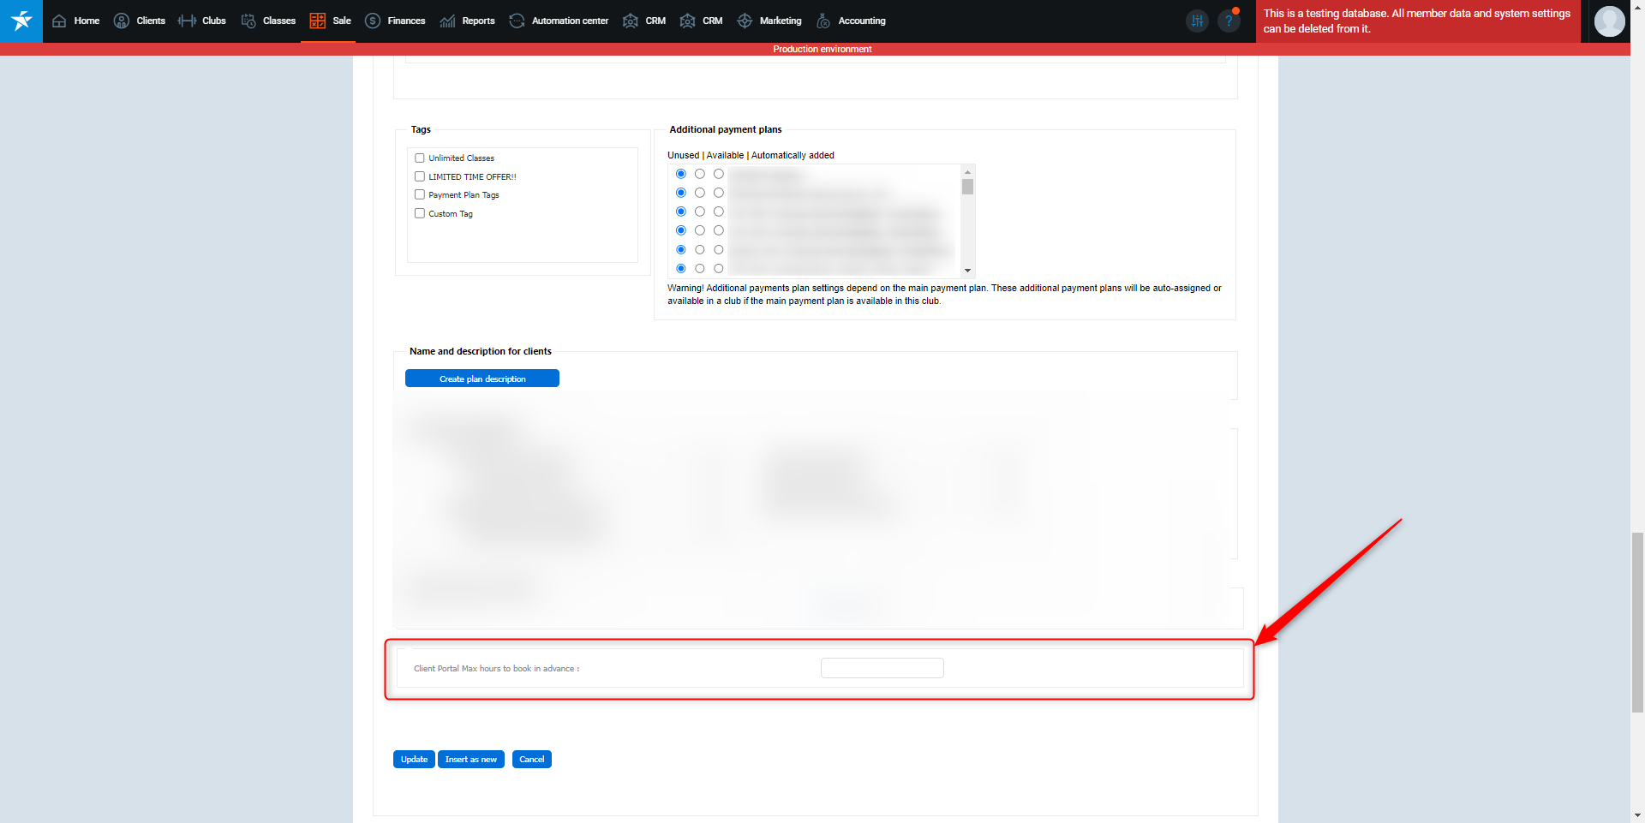1645x823 pixels.
Task: Click the star logo icon in top-left corner
Action: 21,21
